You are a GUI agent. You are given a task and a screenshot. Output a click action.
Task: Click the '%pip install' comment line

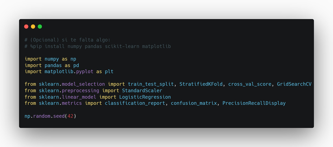point(98,46)
